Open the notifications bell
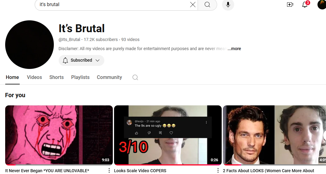The height and width of the screenshot is (174, 326). tap(305, 5)
